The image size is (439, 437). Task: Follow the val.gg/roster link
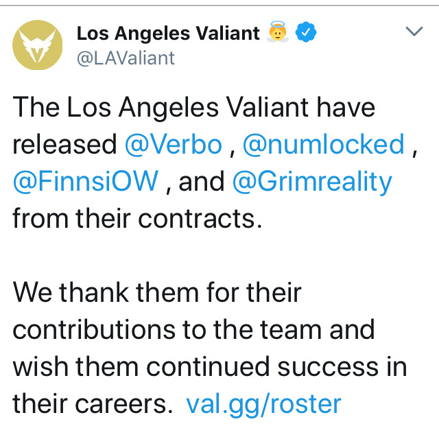click(x=263, y=403)
